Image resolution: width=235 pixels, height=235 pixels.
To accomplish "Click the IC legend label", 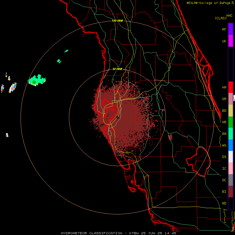I will 224,169.
